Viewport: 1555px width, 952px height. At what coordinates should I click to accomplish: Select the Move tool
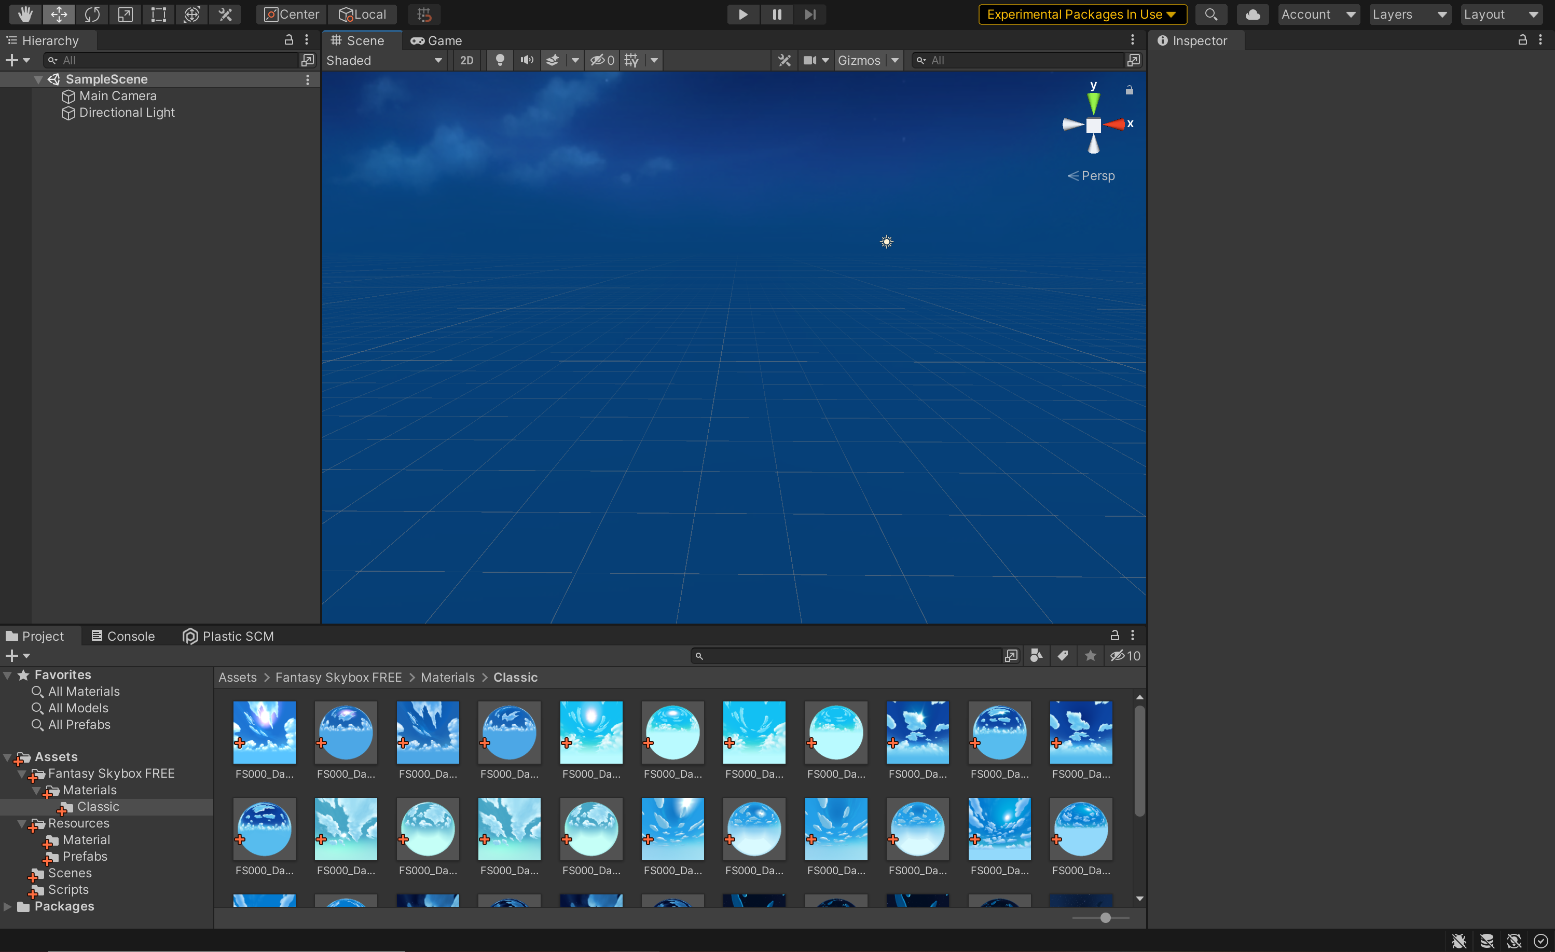click(x=59, y=14)
